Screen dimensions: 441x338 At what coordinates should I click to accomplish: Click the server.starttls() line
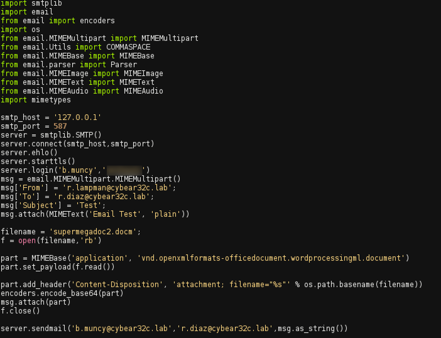[x=38, y=161]
